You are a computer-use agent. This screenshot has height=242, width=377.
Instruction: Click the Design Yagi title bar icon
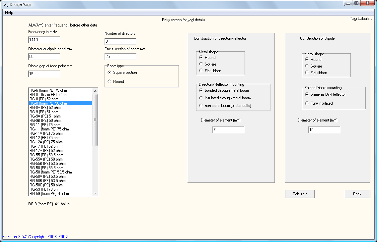5,5
